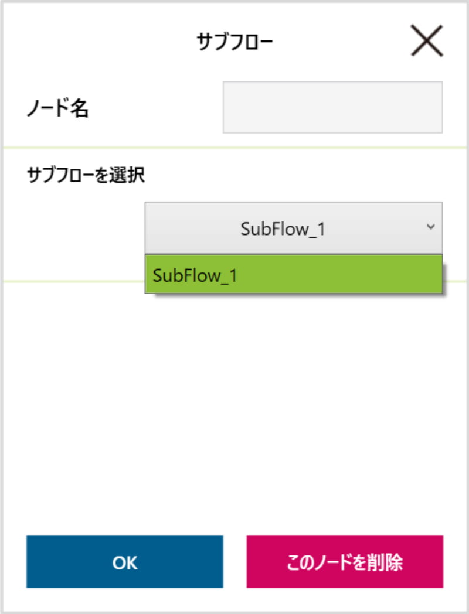Confirm the settings with OK
Viewport: 469px width, 614px height.
click(x=124, y=562)
